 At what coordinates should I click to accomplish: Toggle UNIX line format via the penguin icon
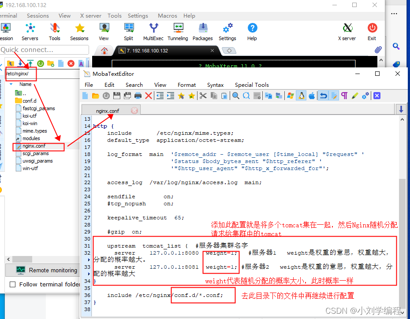click(301, 96)
